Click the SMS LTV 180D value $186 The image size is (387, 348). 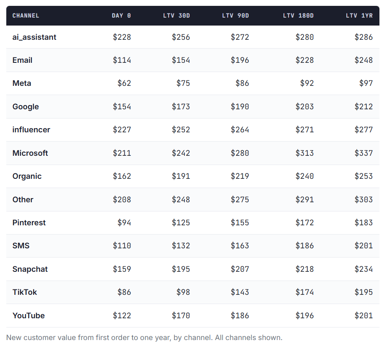click(304, 246)
